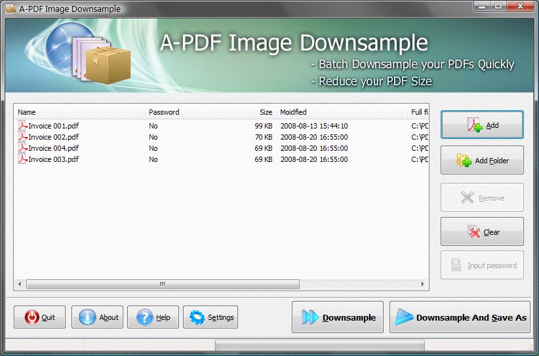Open Help from the bottom toolbar
The width and height of the screenshot is (539, 356).
click(153, 317)
